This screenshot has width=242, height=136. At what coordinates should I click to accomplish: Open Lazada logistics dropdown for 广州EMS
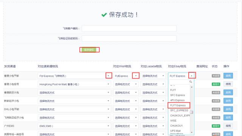(x=153, y=126)
